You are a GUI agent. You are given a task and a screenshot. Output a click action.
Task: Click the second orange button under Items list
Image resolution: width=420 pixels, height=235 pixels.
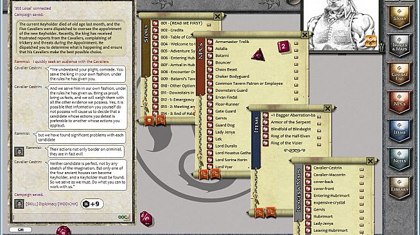(x=271, y=212)
